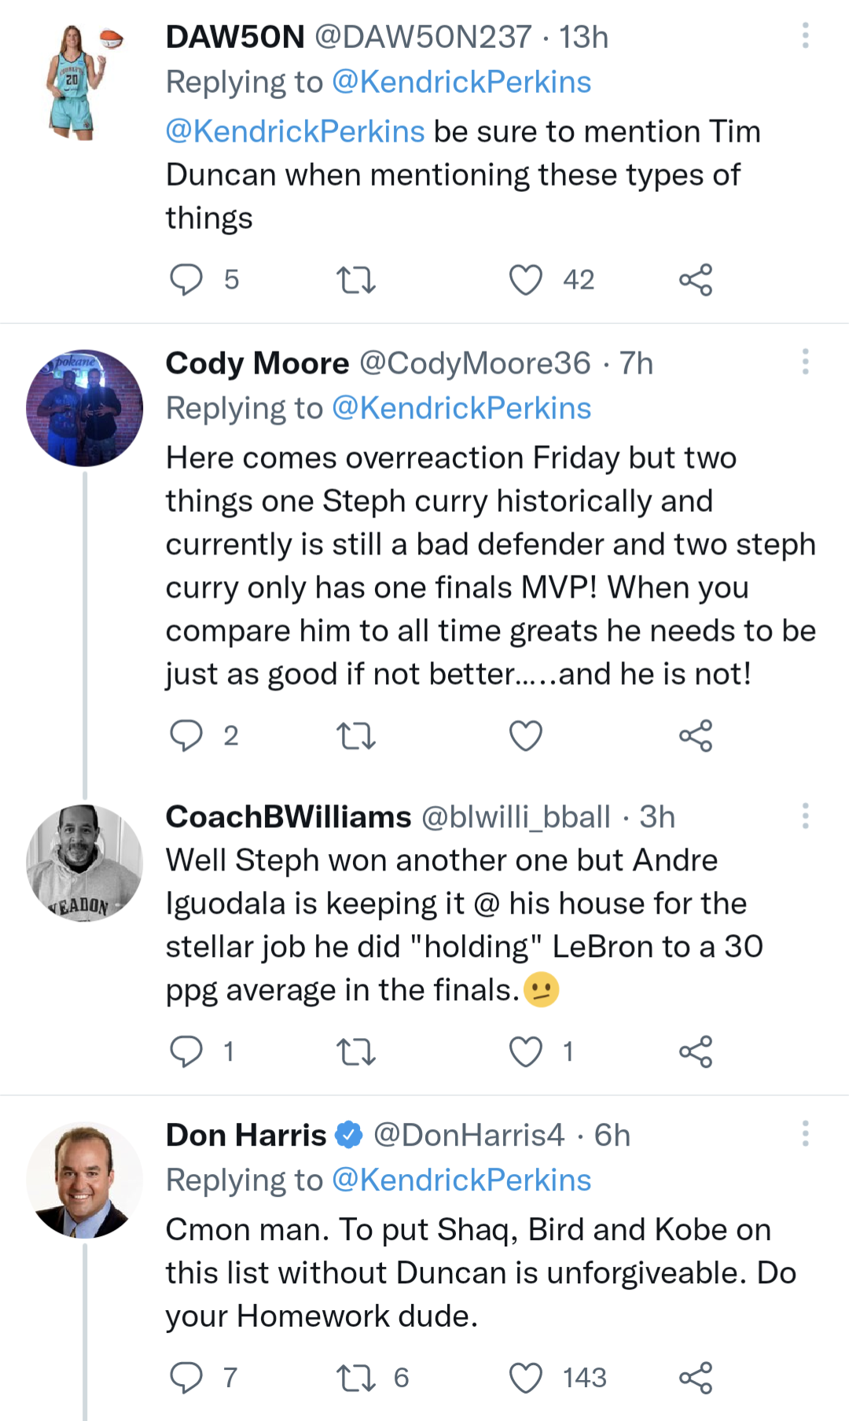Open the @KendrickPerkins mention in DAW5ON's tweet text
849x1421 pixels.
point(295,131)
